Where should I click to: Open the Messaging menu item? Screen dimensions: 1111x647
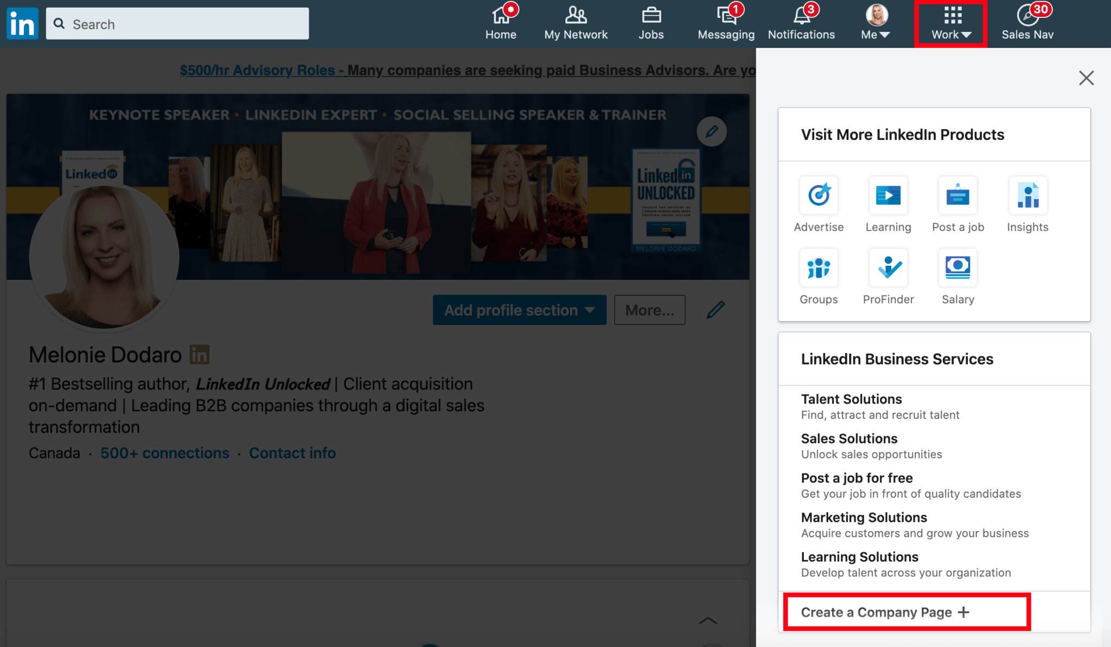pyautogui.click(x=725, y=22)
